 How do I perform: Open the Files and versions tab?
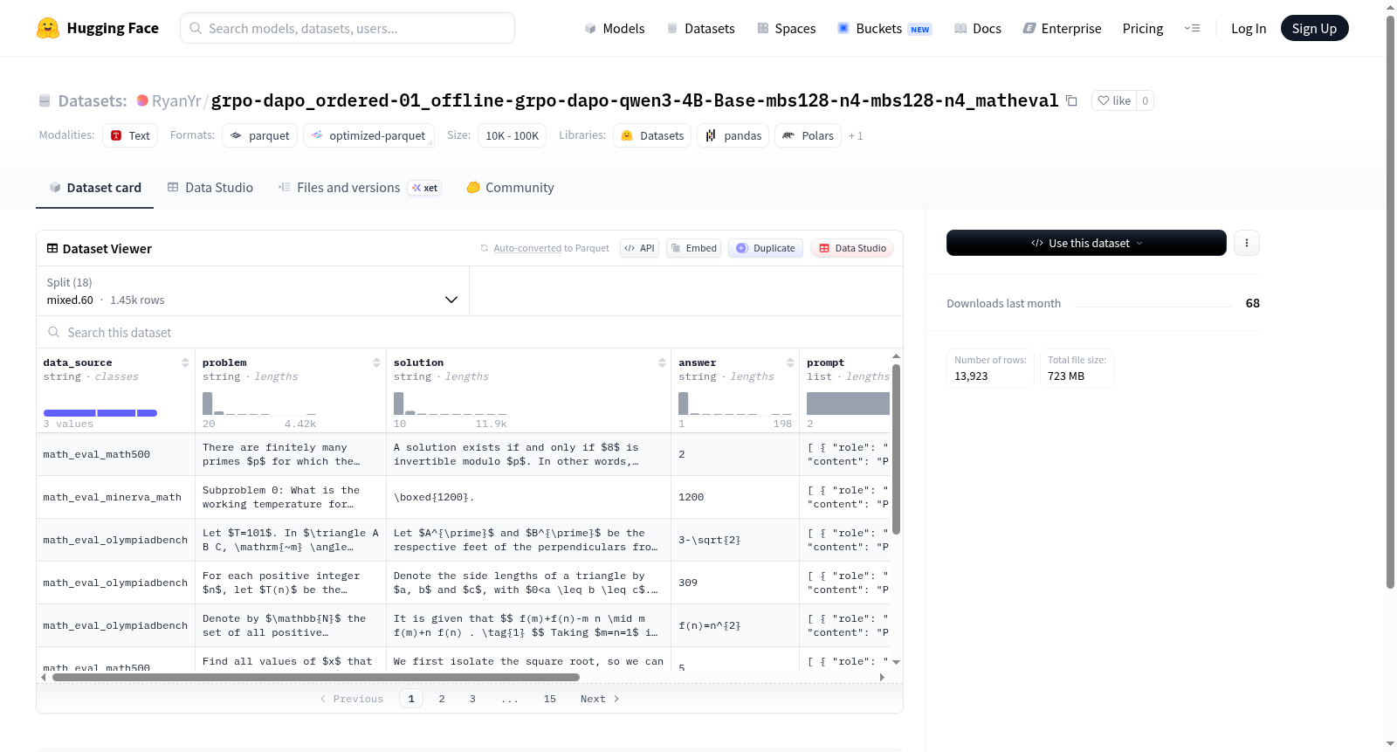[x=359, y=188]
